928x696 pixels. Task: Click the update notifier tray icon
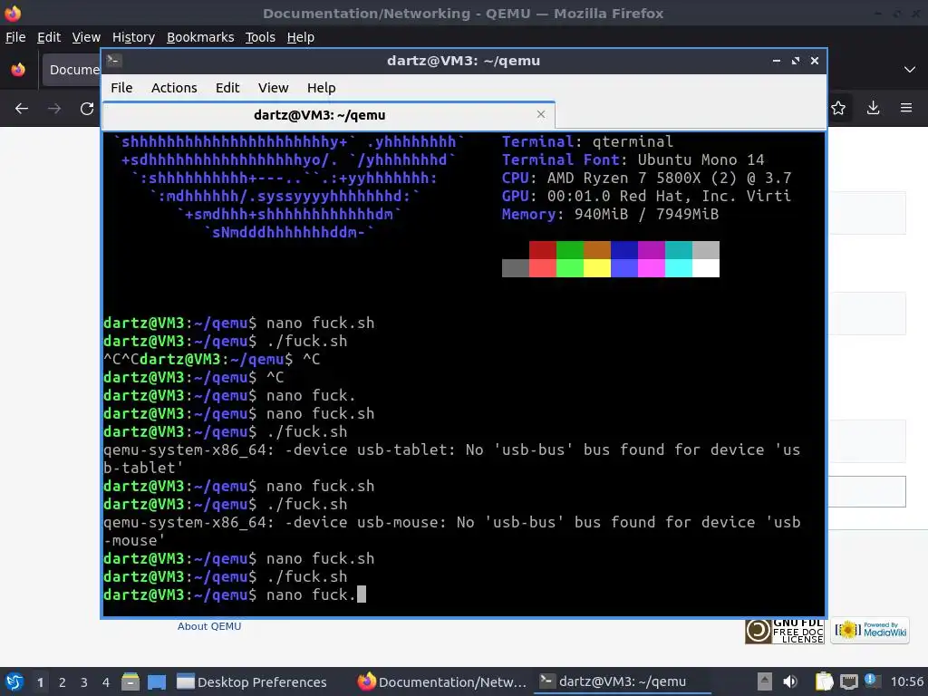871,680
